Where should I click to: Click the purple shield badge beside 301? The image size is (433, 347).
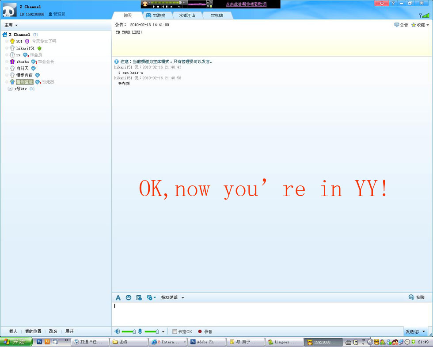(27, 41)
